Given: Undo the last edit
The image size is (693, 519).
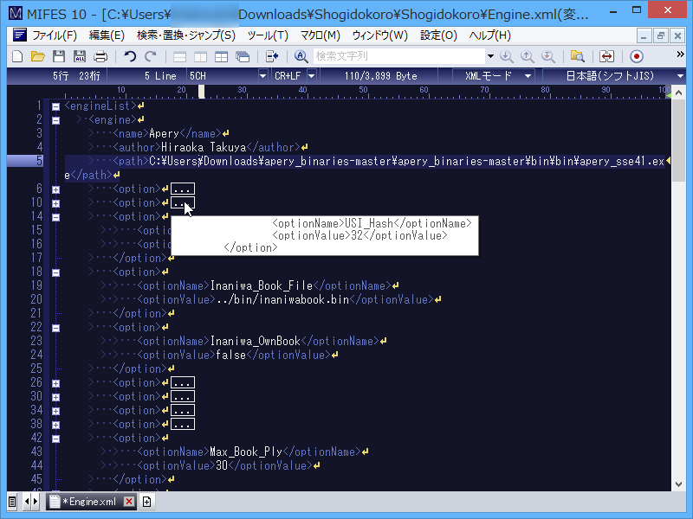Looking at the screenshot, I should 130,56.
